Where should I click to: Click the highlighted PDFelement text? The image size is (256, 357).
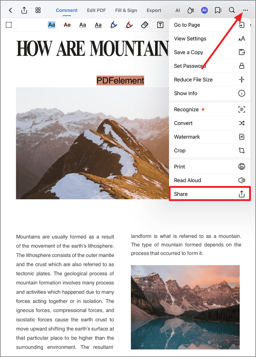coord(120,80)
